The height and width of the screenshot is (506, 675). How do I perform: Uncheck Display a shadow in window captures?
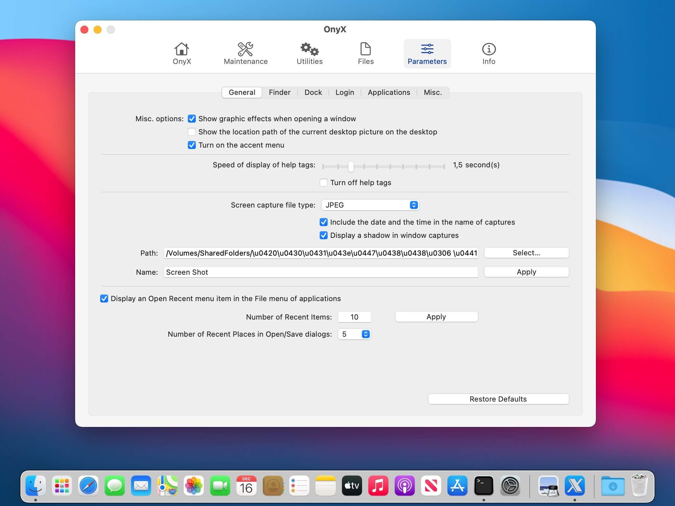click(x=324, y=235)
